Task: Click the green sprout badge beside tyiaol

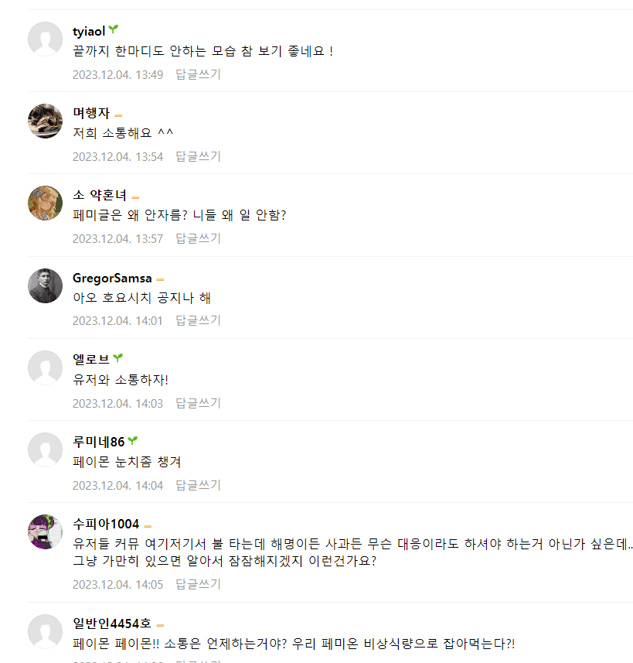Action: pos(114,30)
